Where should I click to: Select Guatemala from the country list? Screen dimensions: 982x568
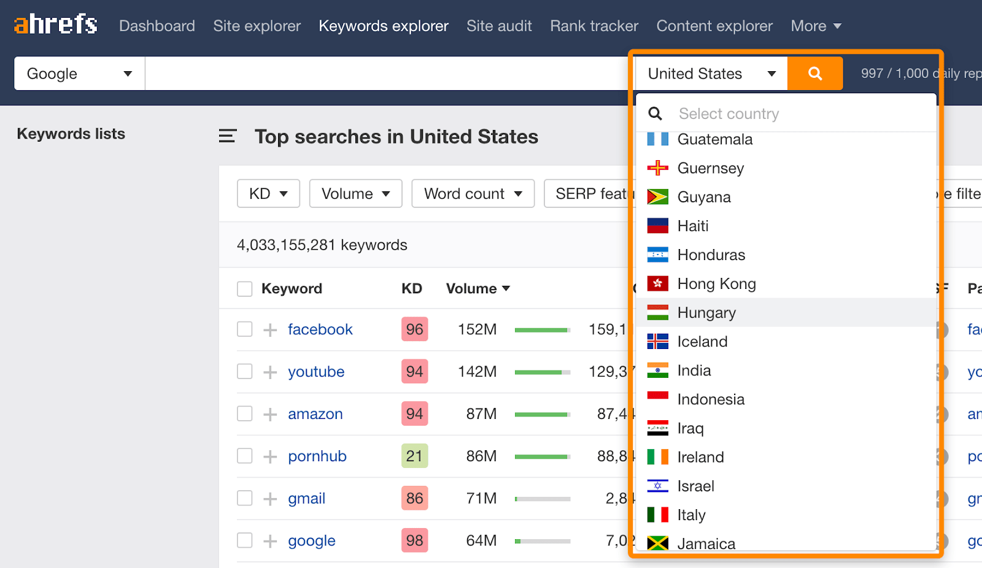(x=786, y=140)
